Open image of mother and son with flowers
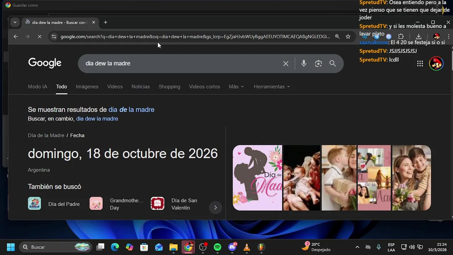This screenshot has height=255, width=453. 412,178
